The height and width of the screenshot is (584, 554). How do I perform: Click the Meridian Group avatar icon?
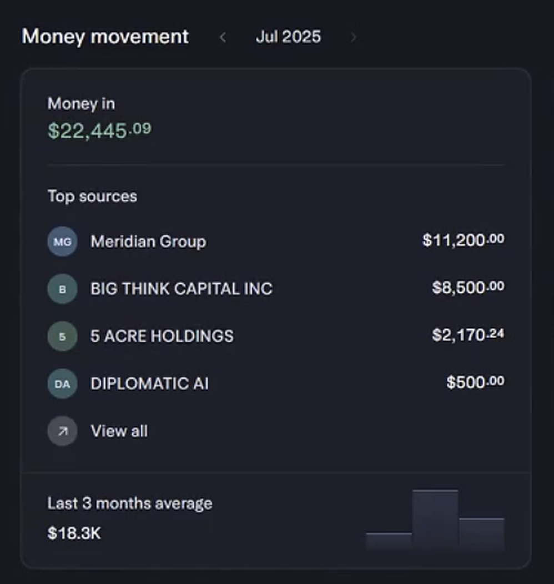(62, 241)
